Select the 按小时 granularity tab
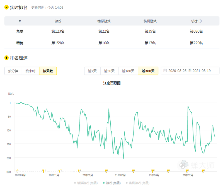The image size is (223, 187). pos(30,71)
